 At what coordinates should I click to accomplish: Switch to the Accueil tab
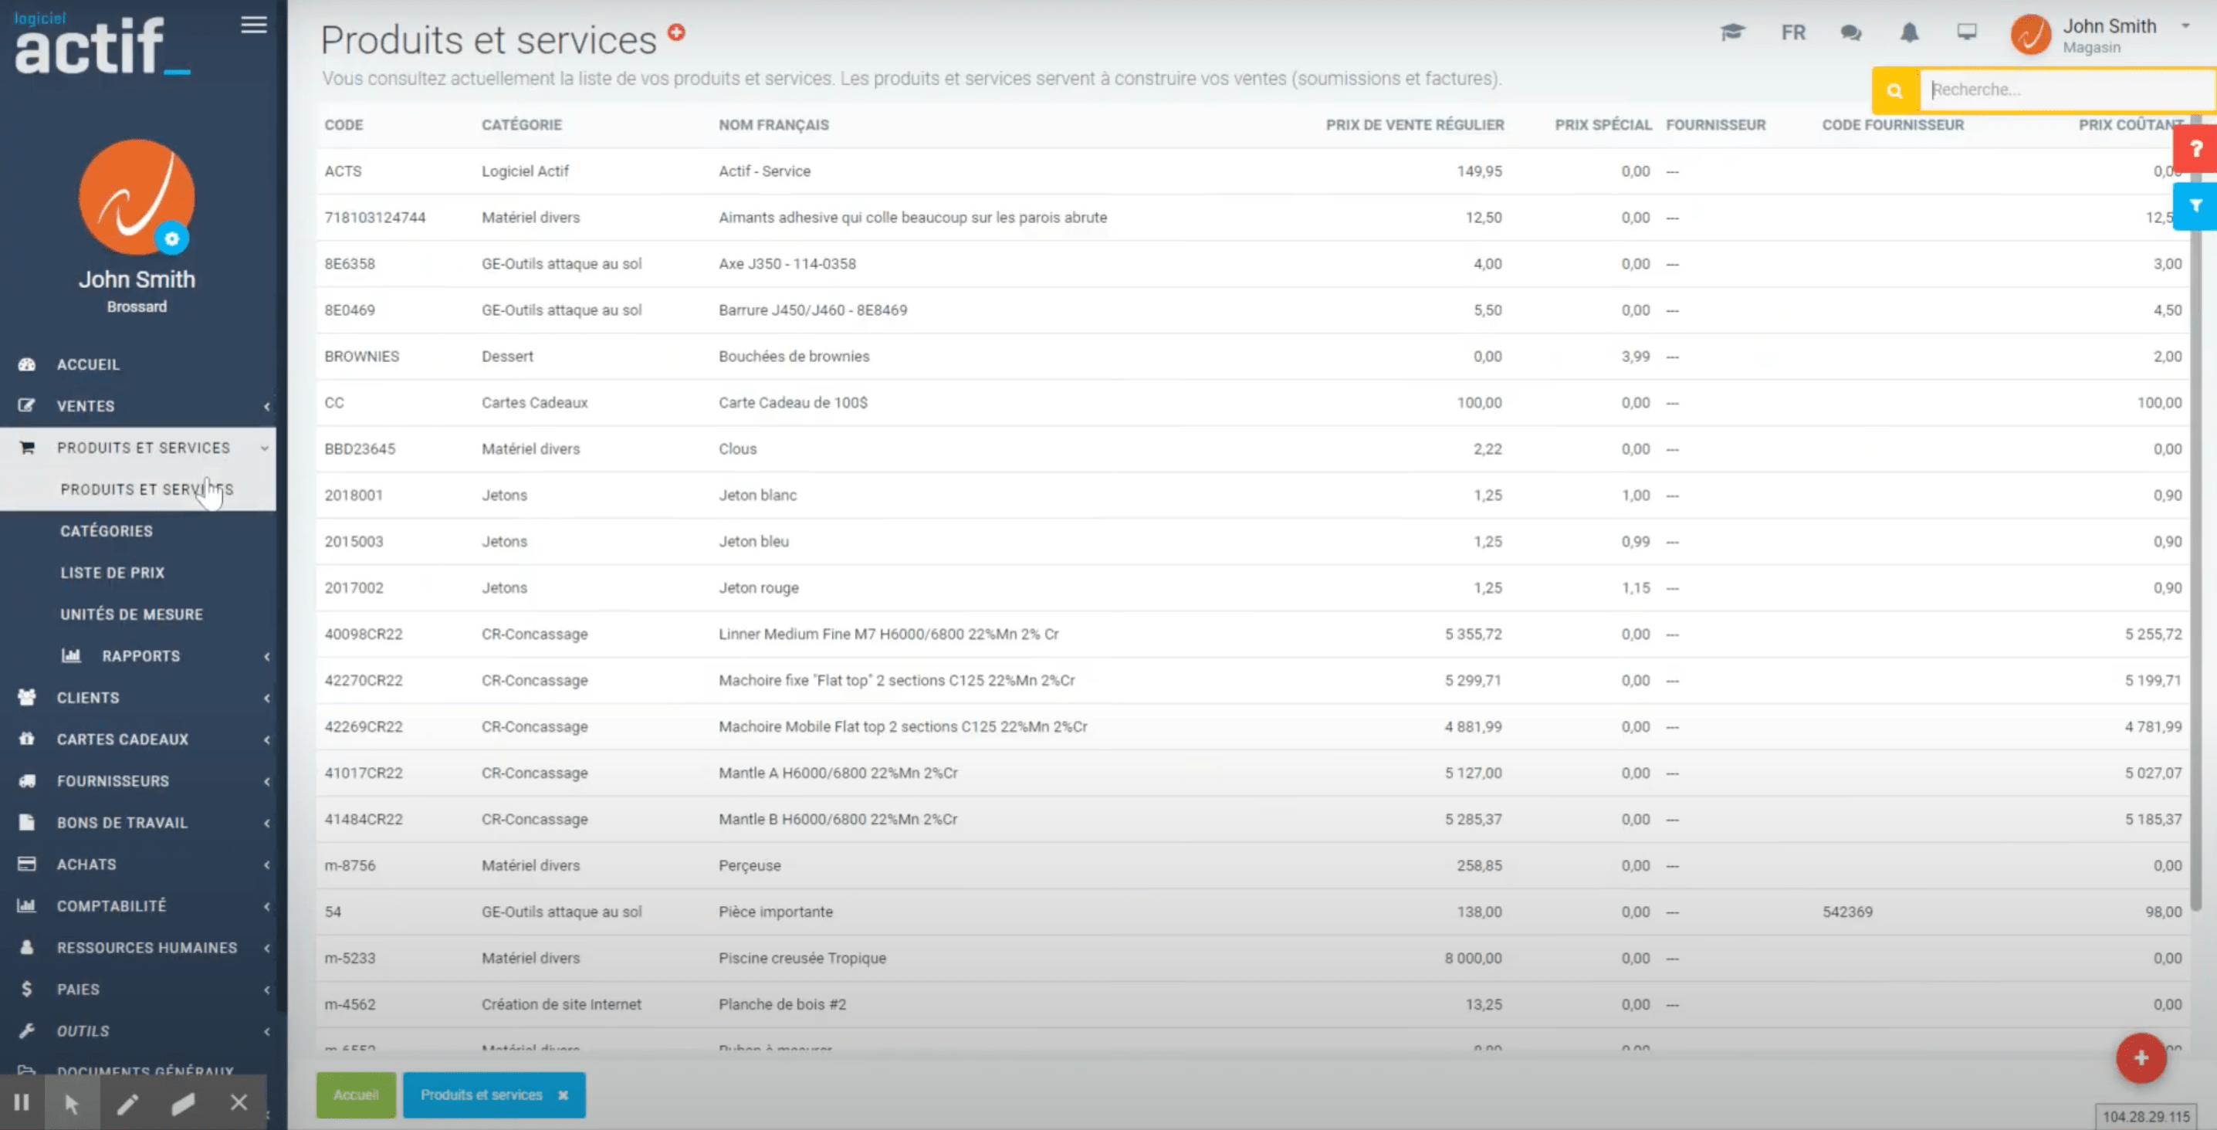tap(355, 1094)
